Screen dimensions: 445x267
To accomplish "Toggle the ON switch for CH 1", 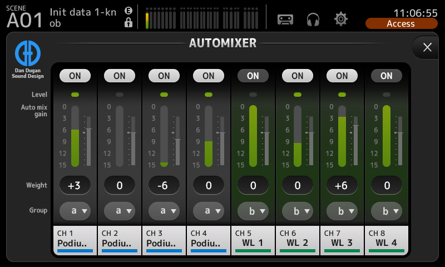I will (x=75, y=76).
